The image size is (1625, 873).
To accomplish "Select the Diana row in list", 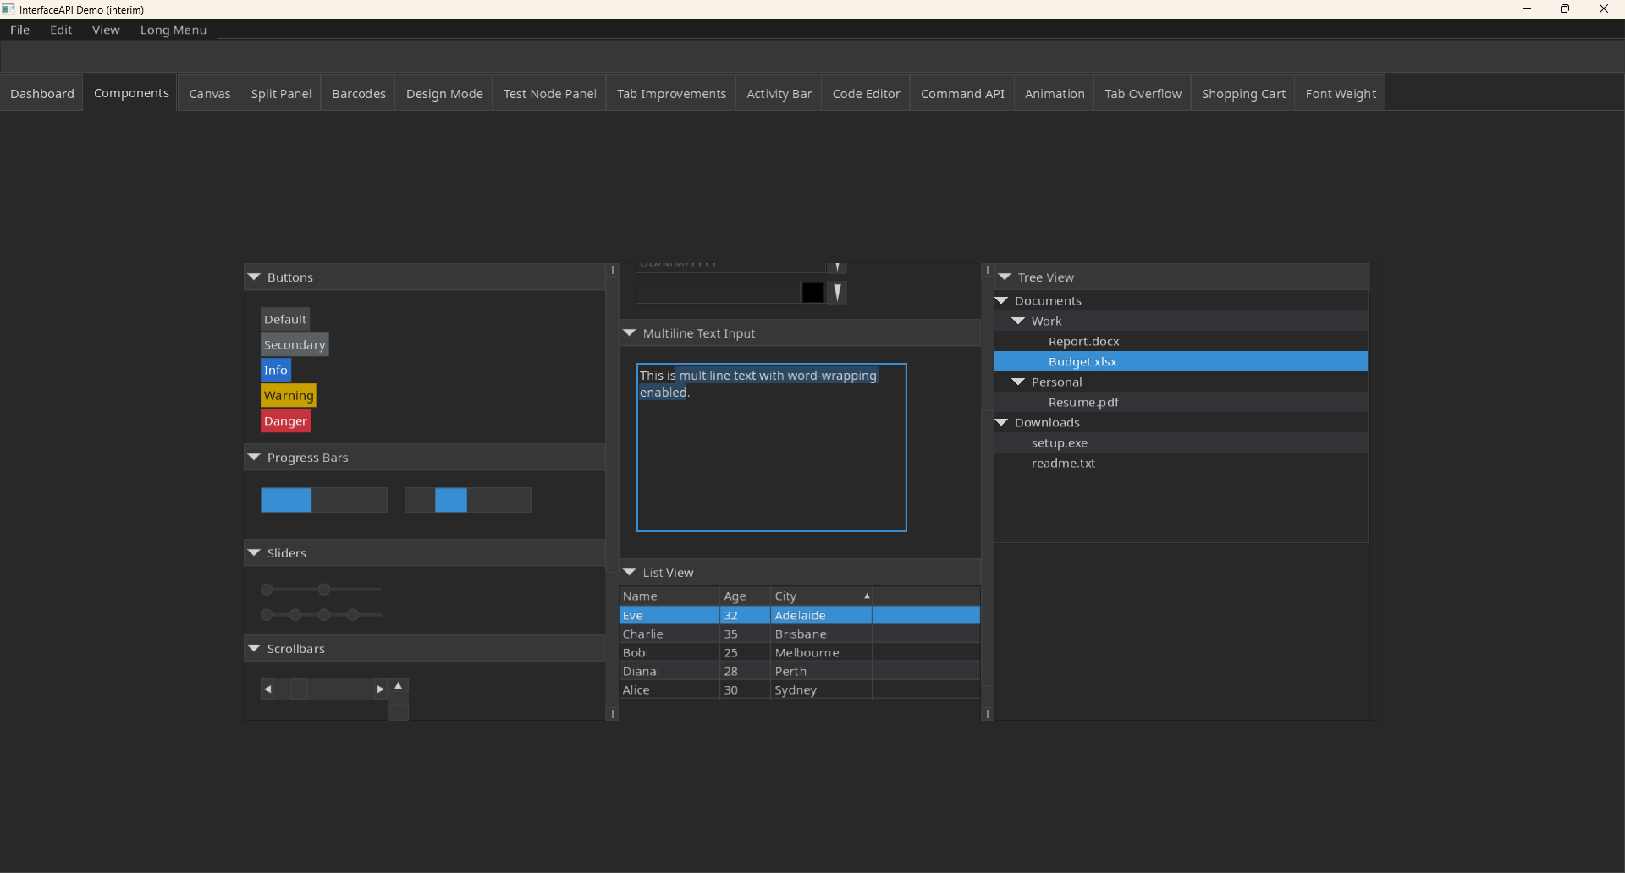I will pyautogui.click(x=800, y=672).
